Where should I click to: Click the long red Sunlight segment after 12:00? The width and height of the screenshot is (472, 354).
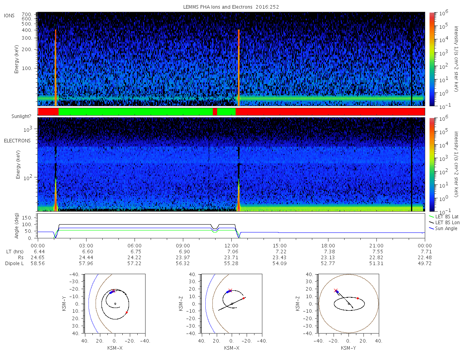tap(330, 112)
